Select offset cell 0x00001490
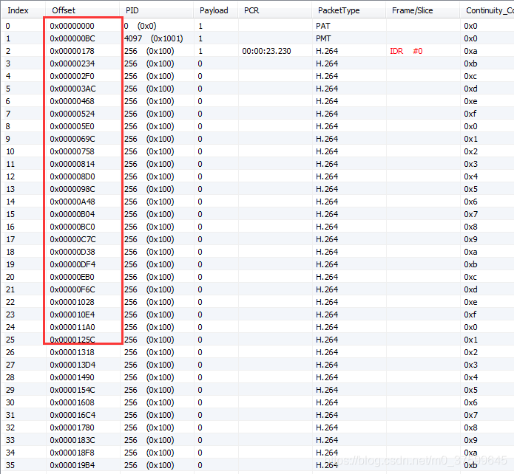The height and width of the screenshot is (474, 514). pyautogui.click(x=72, y=377)
